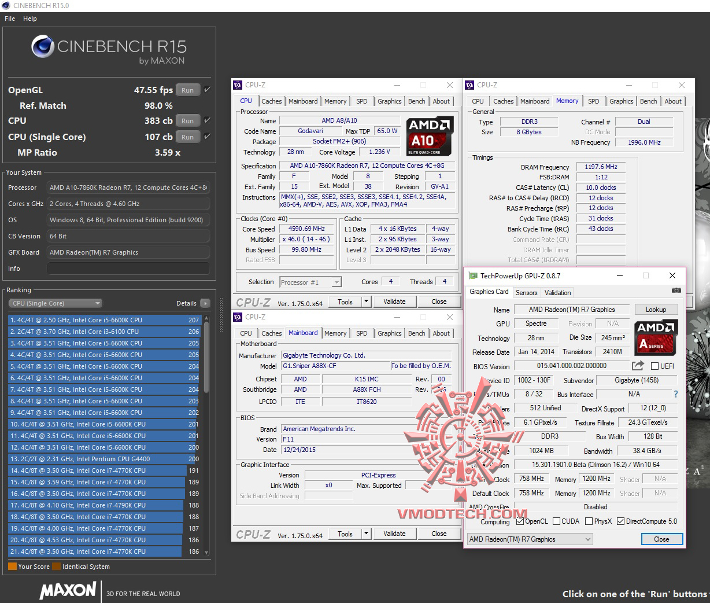Click the CPU-Z Memory window title icon

(x=470, y=85)
